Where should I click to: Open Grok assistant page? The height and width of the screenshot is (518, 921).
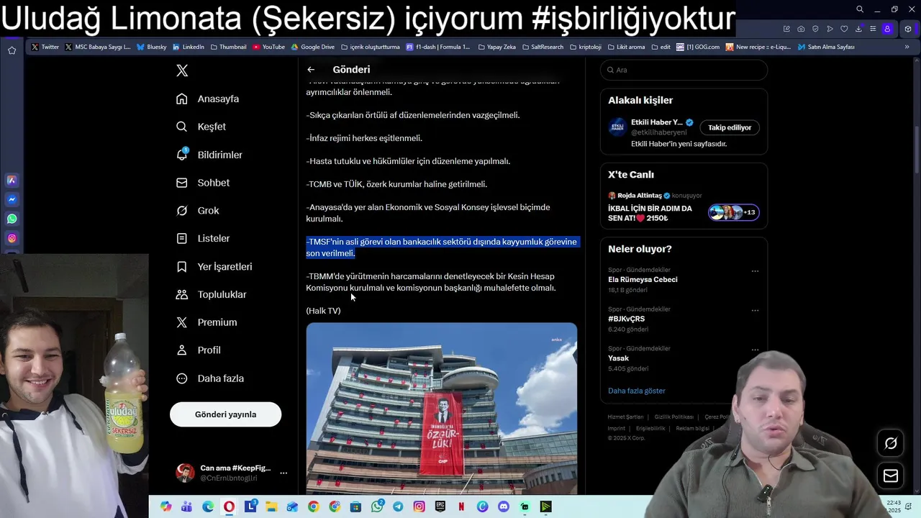198,211
